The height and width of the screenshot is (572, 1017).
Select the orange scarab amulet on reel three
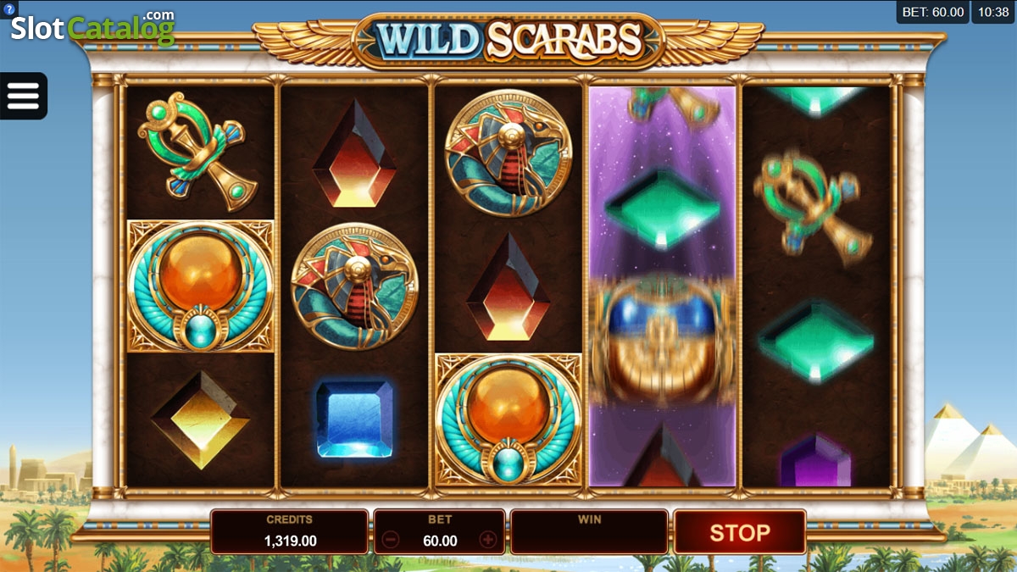click(508, 419)
